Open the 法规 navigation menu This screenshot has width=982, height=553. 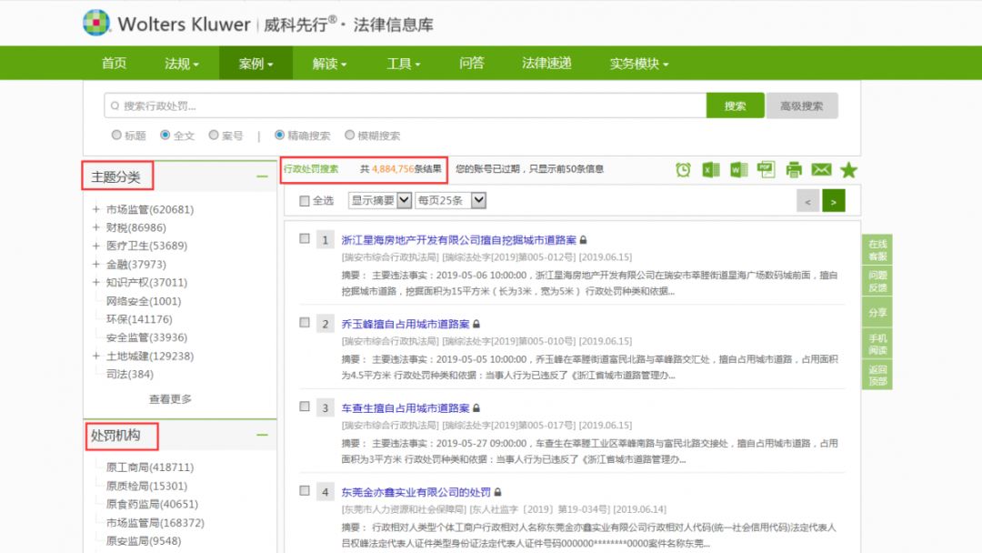coord(182,64)
